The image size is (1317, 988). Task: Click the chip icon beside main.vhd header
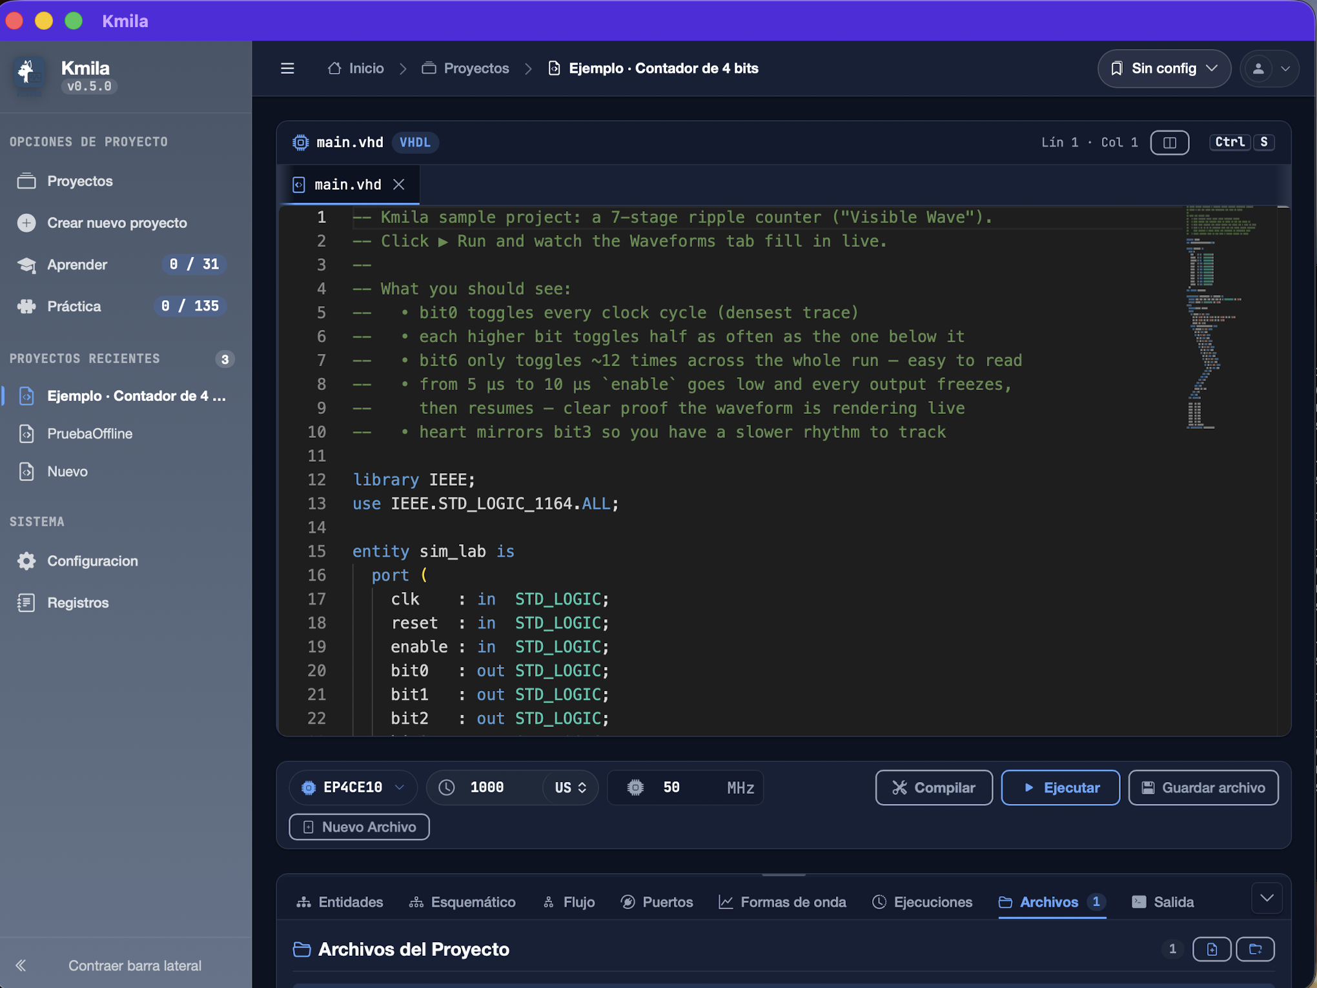pyautogui.click(x=300, y=142)
